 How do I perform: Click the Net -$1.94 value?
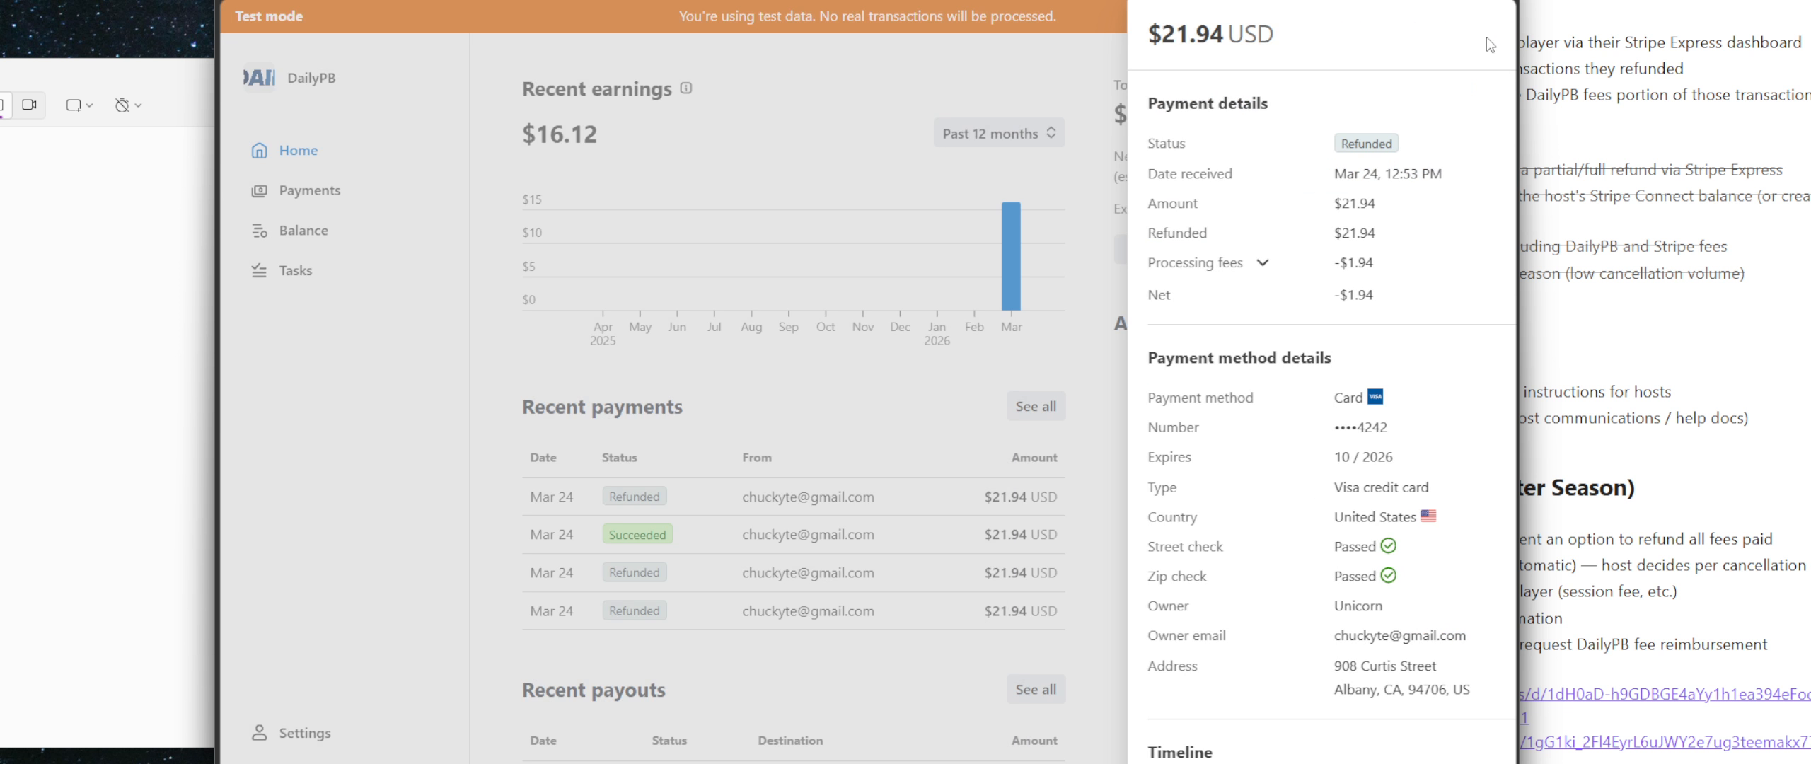[1353, 295]
